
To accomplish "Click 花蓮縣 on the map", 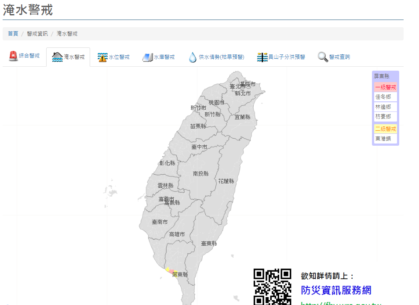I will pyautogui.click(x=226, y=181).
